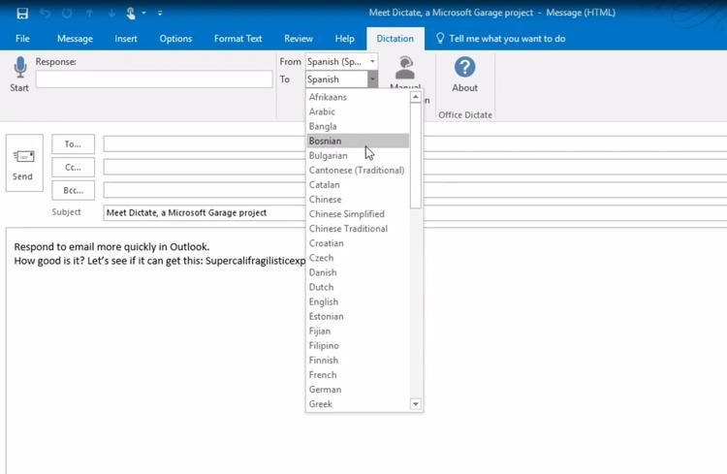The height and width of the screenshot is (474, 727).
Task: Select the plain Chinese option
Action: pyautogui.click(x=358, y=200)
